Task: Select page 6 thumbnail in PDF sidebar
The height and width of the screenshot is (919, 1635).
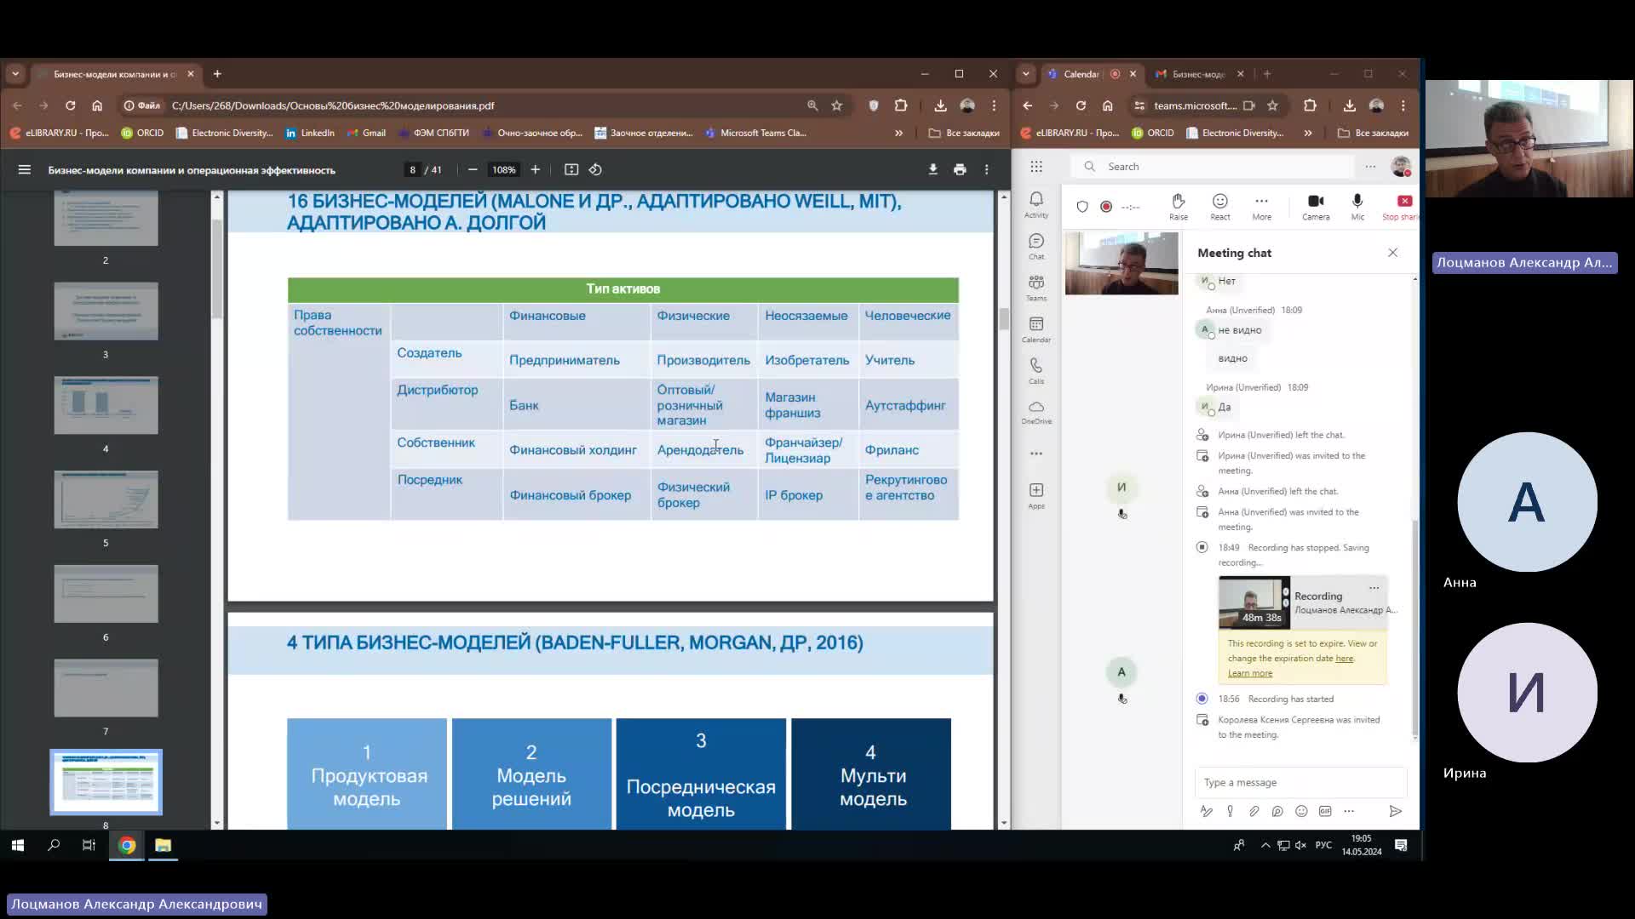Action: pos(106,594)
